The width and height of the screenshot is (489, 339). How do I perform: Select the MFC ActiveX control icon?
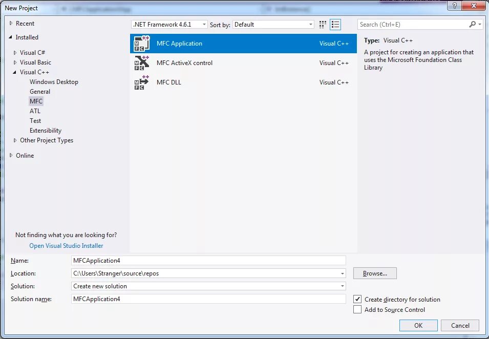point(142,63)
